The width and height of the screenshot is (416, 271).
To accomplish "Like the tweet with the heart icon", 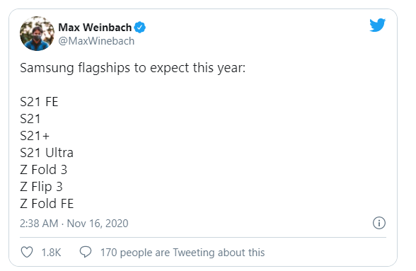I will [27, 252].
